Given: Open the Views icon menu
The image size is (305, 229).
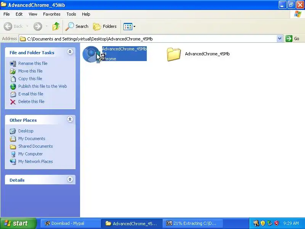Looking at the screenshot, I should pyautogui.click(x=129, y=26).
